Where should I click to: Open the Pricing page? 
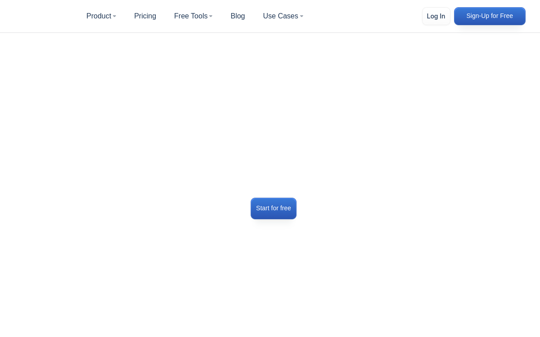pos(145,16)
